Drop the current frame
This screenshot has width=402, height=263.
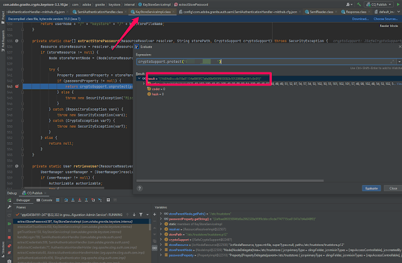[93, 200]
